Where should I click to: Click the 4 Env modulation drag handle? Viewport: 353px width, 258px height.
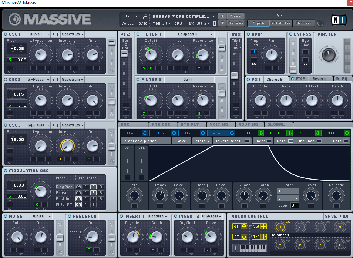[232, 133]
